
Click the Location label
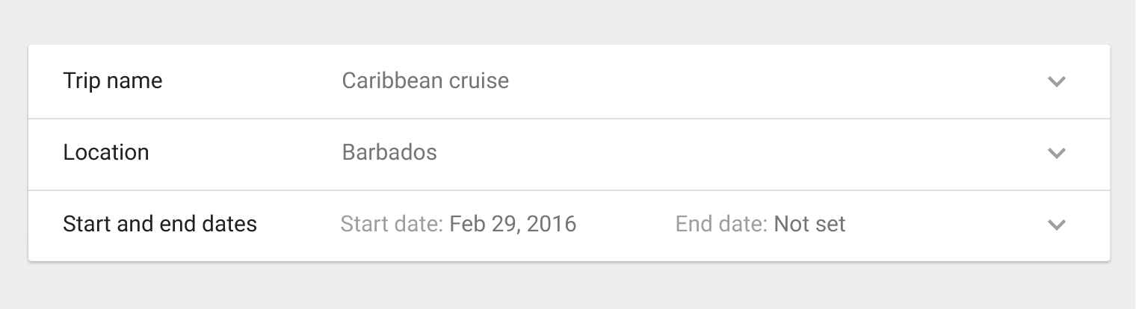click(106, 152)
